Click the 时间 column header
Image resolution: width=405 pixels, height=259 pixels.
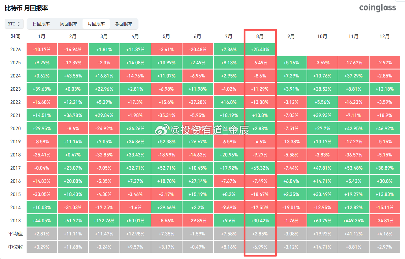[15, 36]
